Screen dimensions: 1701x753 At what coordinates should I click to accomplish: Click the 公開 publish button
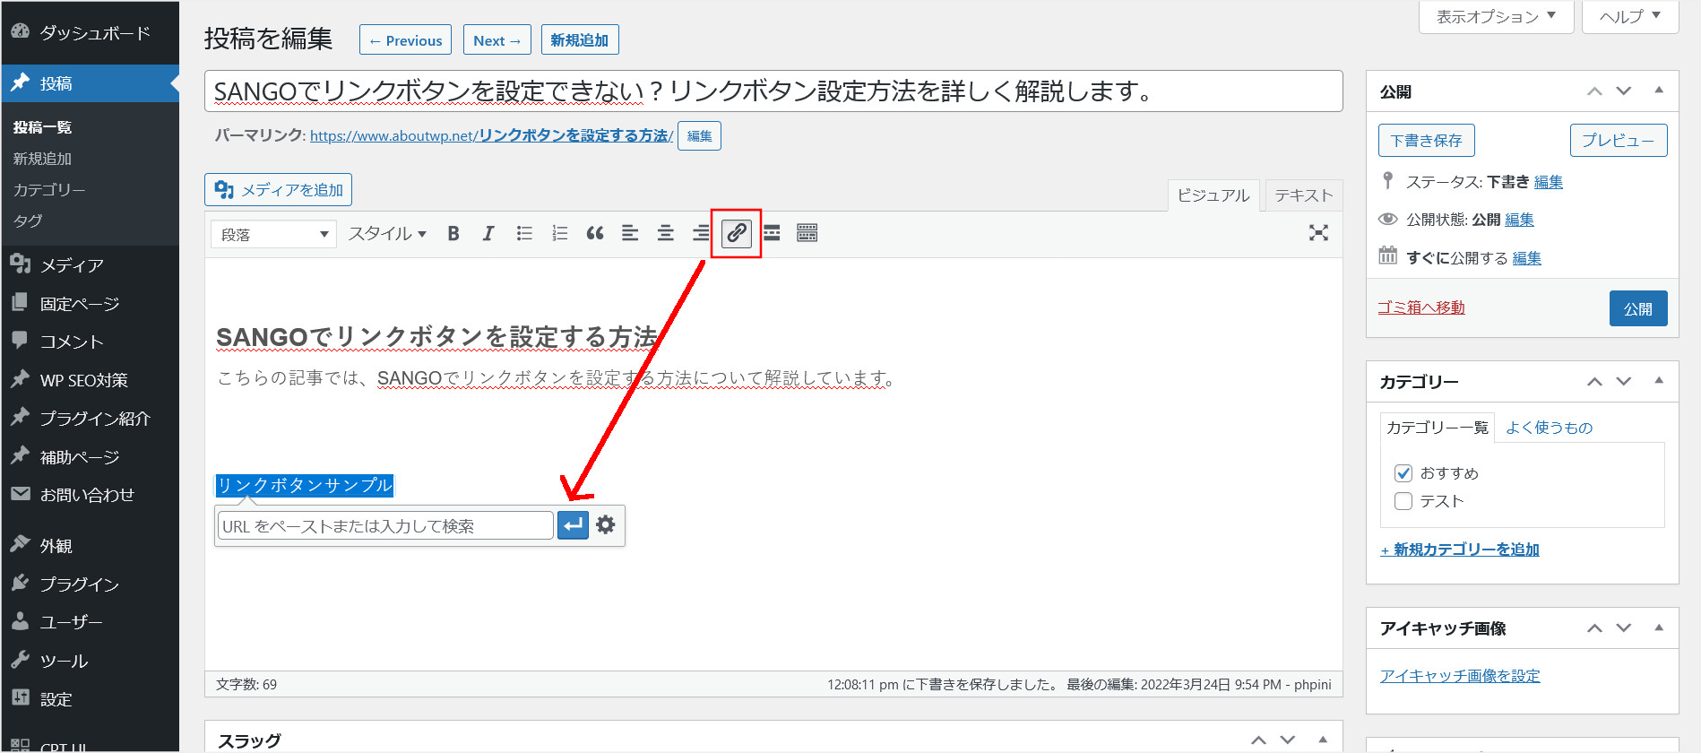pyautogui.click(x=1637, y=308)
